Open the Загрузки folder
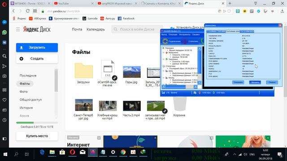Image resolution: width=287 pixels, height=161 pixels. coord(84,73)
